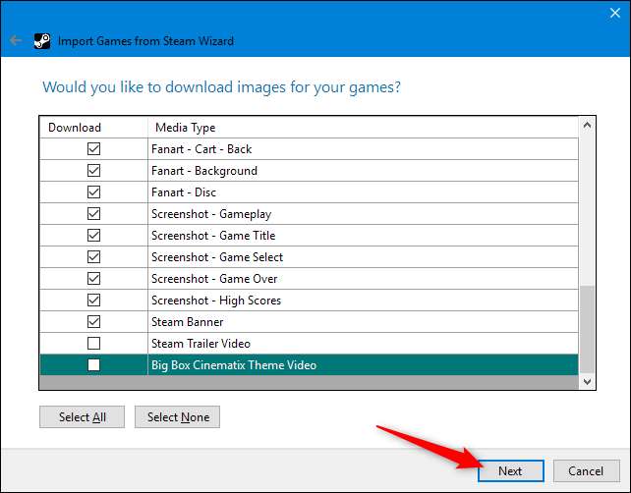Viewport: 631px width, 493px height.
Task: Select the 'Fanart - Disc' row text
Action: (184, 192)
